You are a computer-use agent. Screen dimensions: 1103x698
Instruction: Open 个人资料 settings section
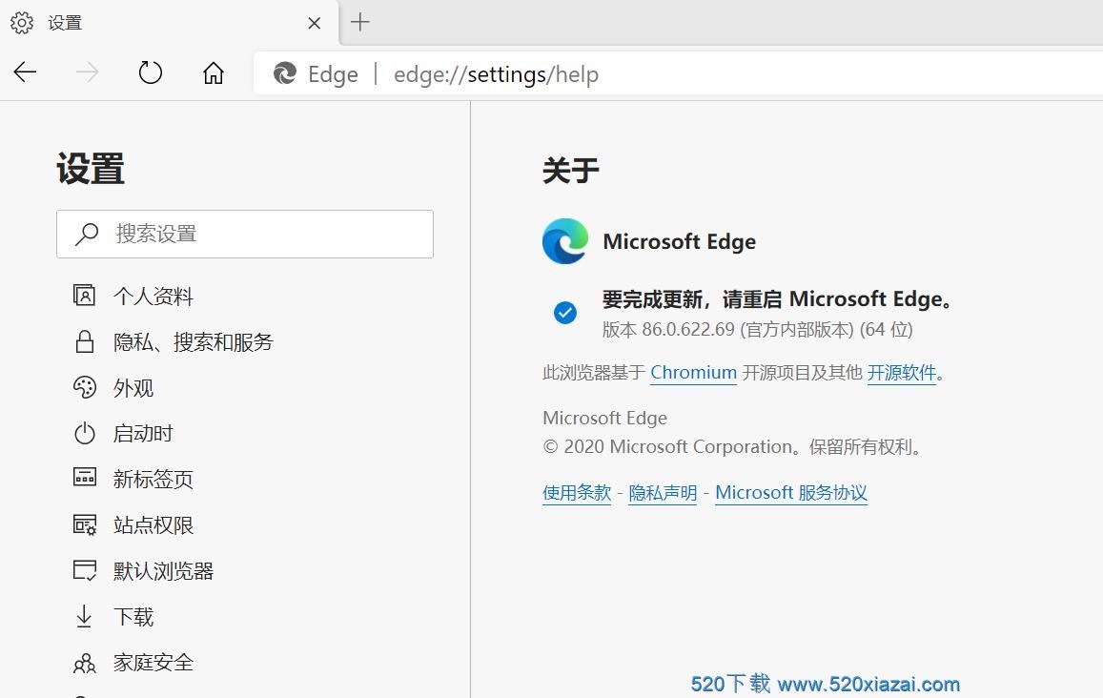click(153, 297)
